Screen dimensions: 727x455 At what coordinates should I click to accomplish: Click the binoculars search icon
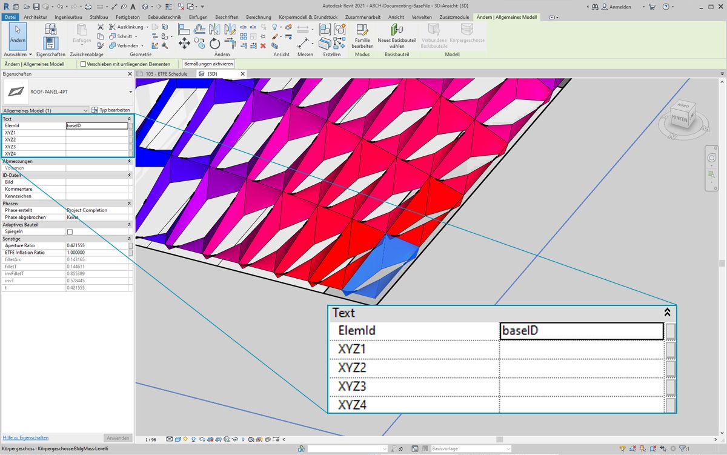pos(595,7)
